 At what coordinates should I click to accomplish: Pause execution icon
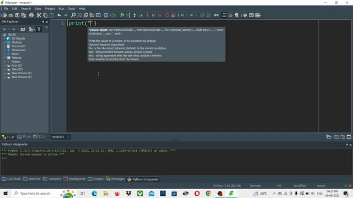[x=153, y=15]
